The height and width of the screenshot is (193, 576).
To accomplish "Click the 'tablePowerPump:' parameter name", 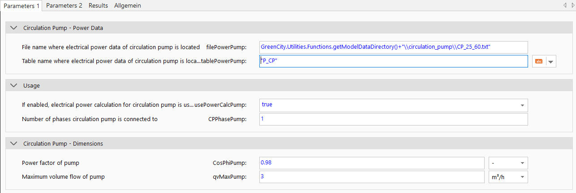I will click(224, 61).
